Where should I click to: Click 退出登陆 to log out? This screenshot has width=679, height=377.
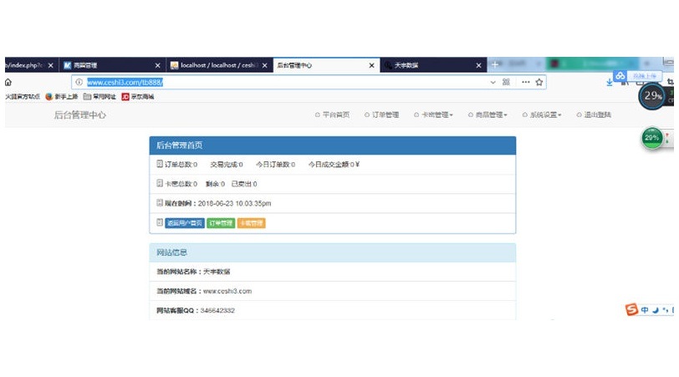click(x=594, y=115)
